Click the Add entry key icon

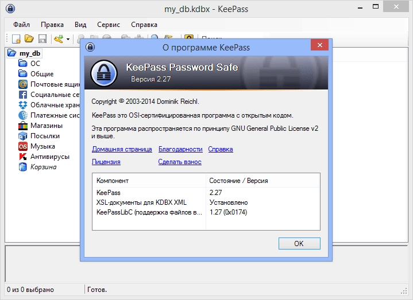pyautogui.click(x=59, y=39)
